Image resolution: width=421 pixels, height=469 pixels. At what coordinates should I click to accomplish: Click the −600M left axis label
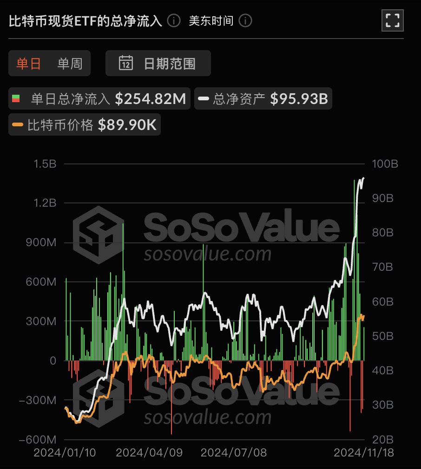tap(37, 440)
